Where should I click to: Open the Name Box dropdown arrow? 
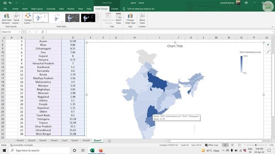point(19,32)
